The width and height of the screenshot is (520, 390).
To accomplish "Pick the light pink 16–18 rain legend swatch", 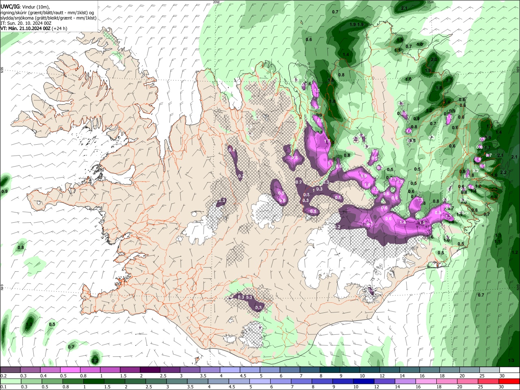I will point(426,381).
